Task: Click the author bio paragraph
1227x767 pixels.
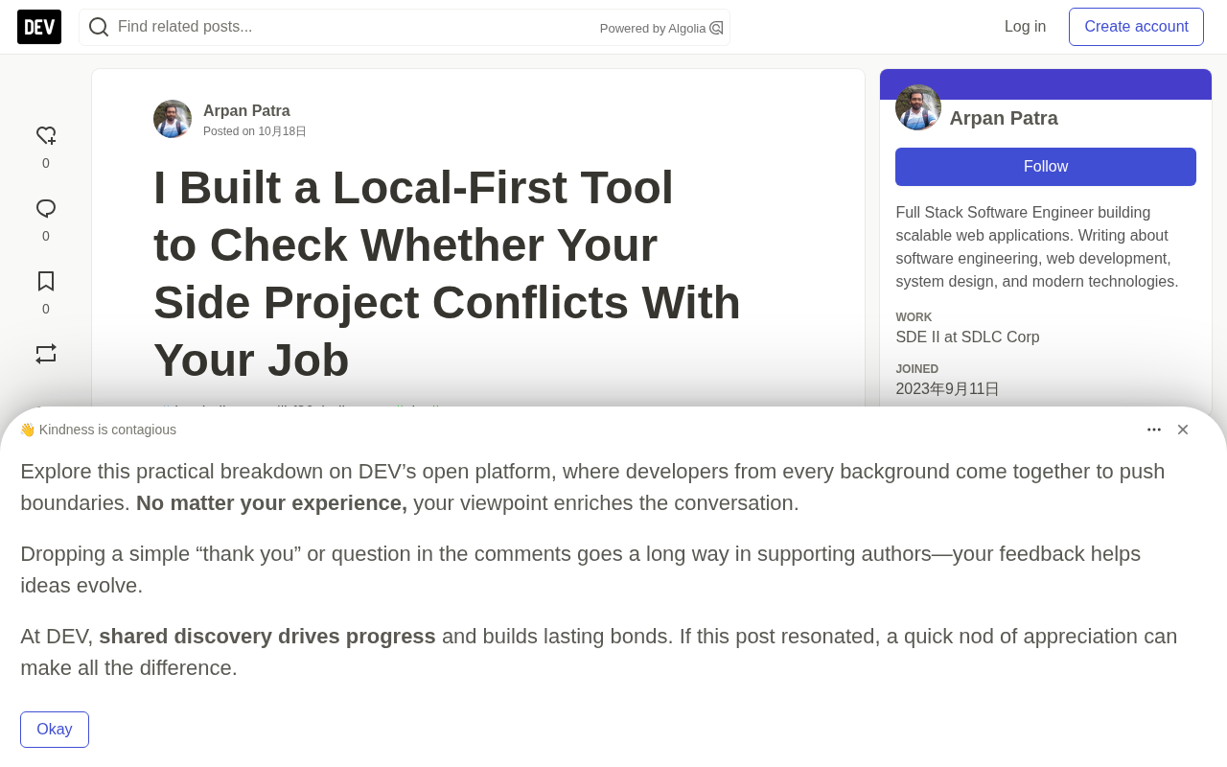Action: pyautogui.click(x=1037, y=247)
